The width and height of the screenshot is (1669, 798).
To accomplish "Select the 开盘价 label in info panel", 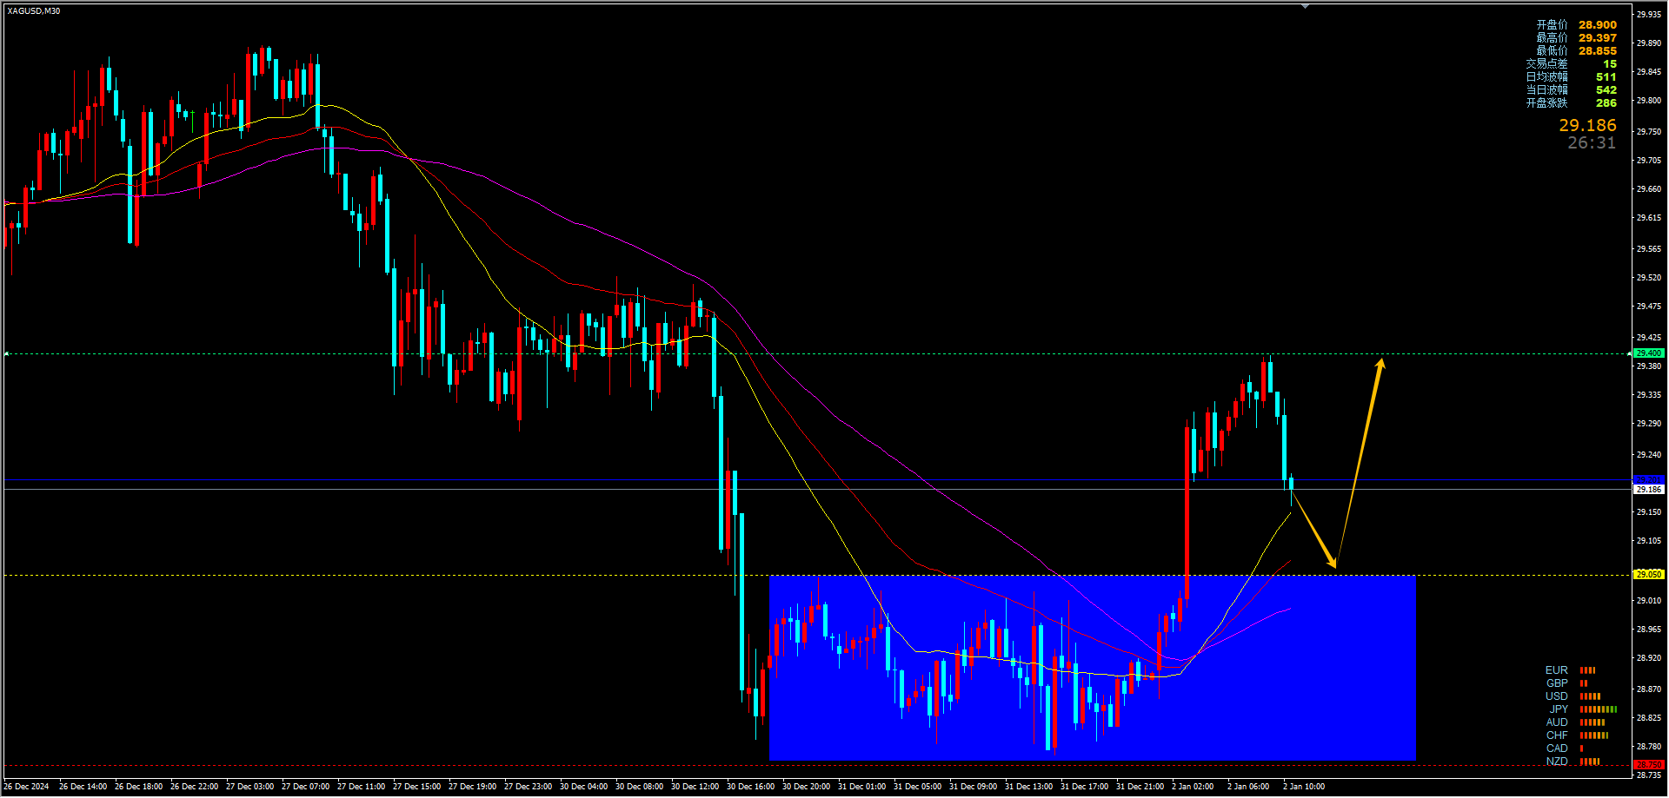I will (x=1552, y=25).
